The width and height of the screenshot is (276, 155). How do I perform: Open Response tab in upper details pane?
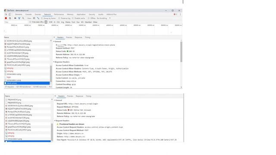tap(78, 37)
